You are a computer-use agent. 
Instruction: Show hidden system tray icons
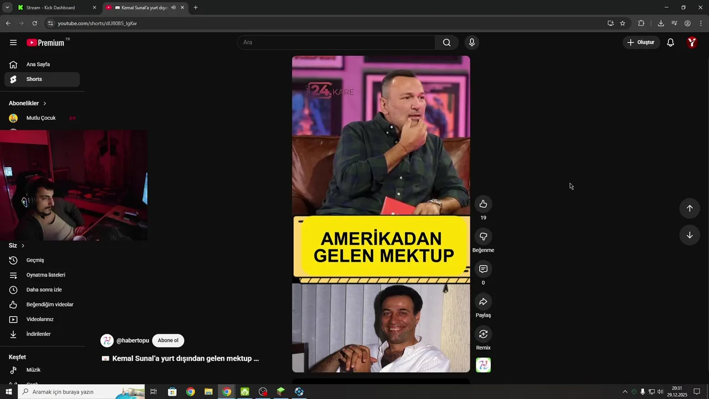[x=625, y=392]
